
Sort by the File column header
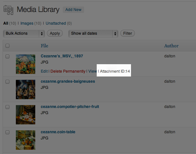tap(44, 46)
